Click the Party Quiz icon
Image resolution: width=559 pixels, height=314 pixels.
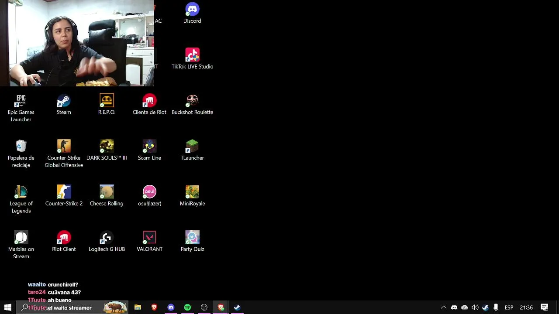[192, 241]
